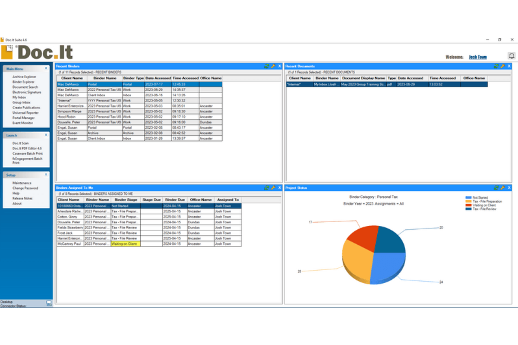The height and width of the screenshot is (345, 518).
Task: Select the Engal, Susan Archive binder row
Action: (139, 133)
